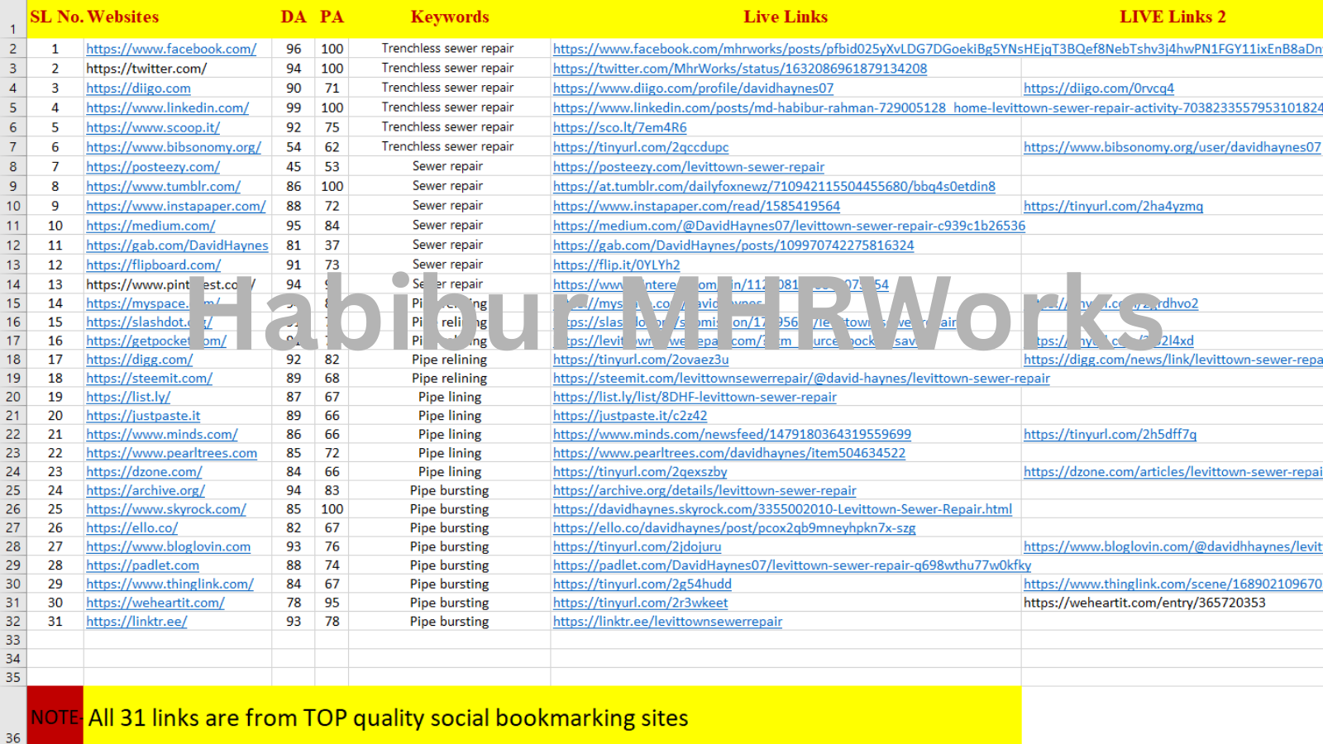Select the https://twitter.com/ plain text cell

click(146, 69)
